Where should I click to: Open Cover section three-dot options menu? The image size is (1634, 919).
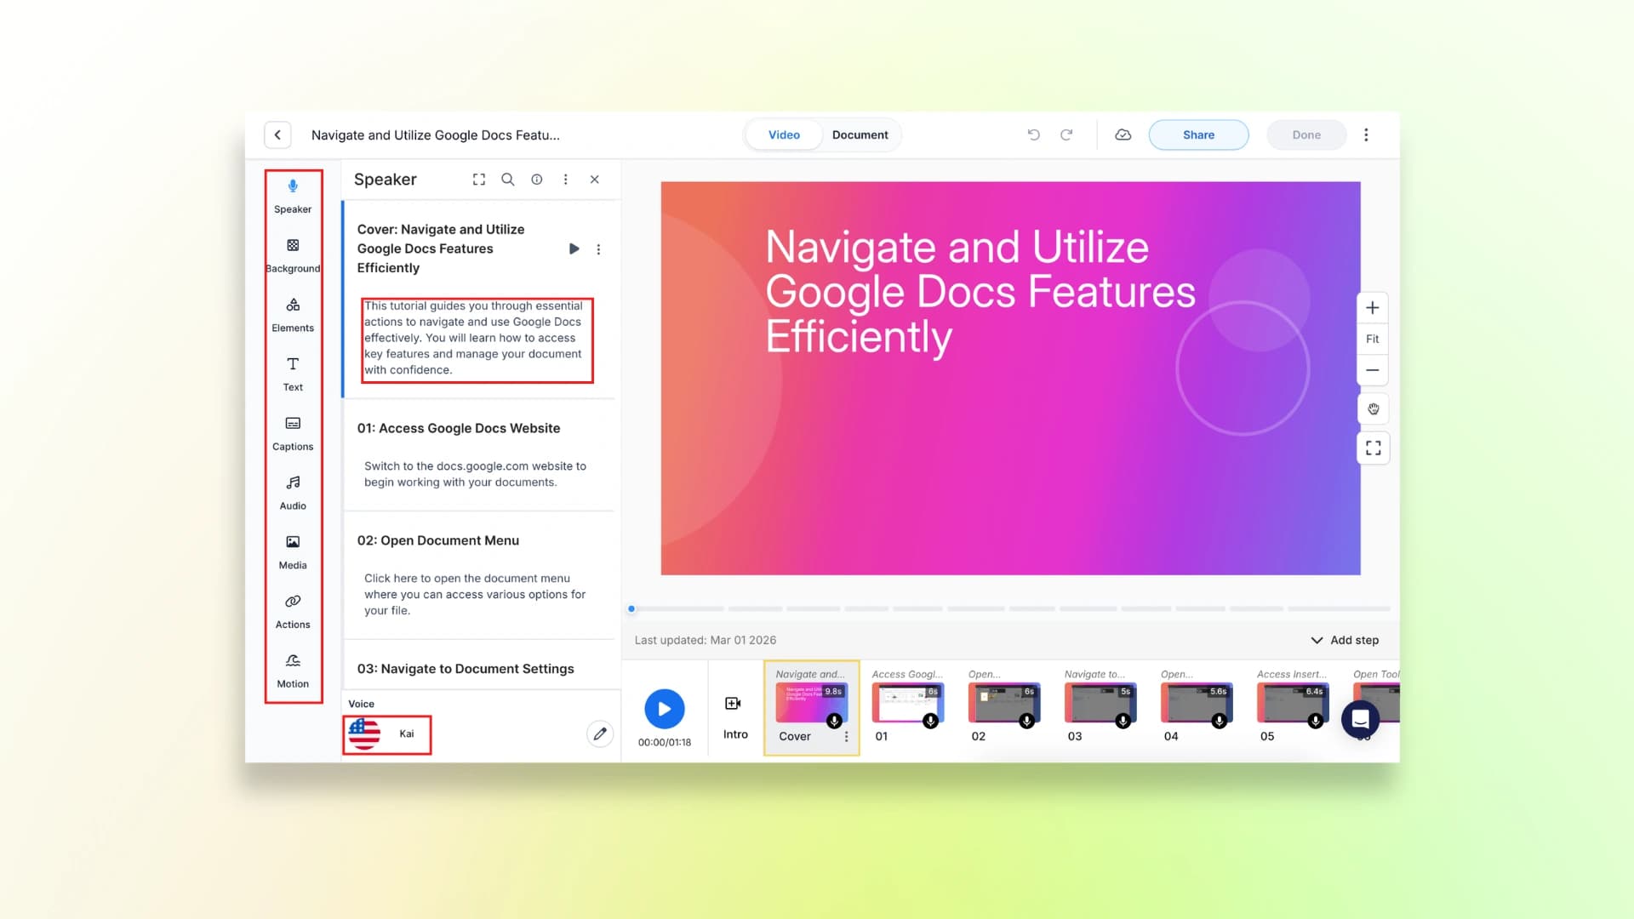coord(598,249)
